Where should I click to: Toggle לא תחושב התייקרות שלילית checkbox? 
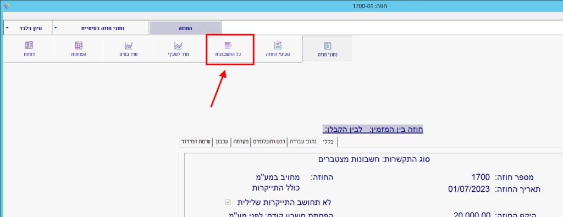point(228,202)
